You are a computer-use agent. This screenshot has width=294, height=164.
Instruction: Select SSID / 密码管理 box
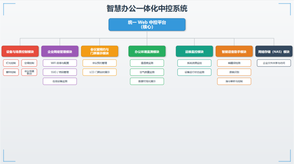60,72
